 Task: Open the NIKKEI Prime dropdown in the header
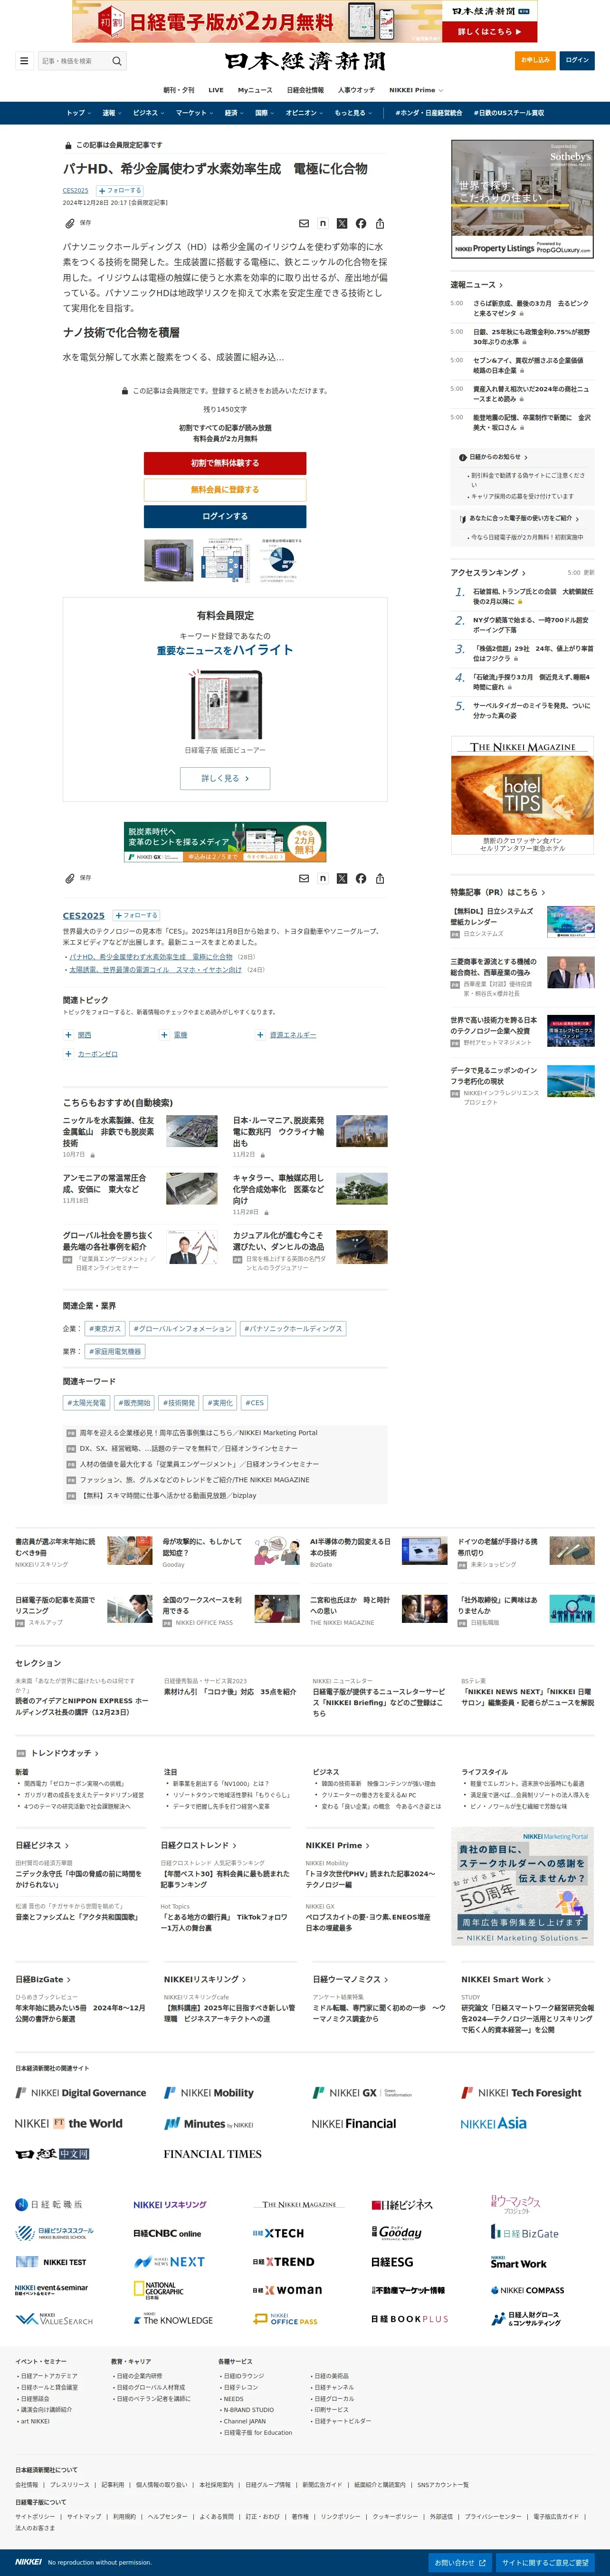(416, 90)
